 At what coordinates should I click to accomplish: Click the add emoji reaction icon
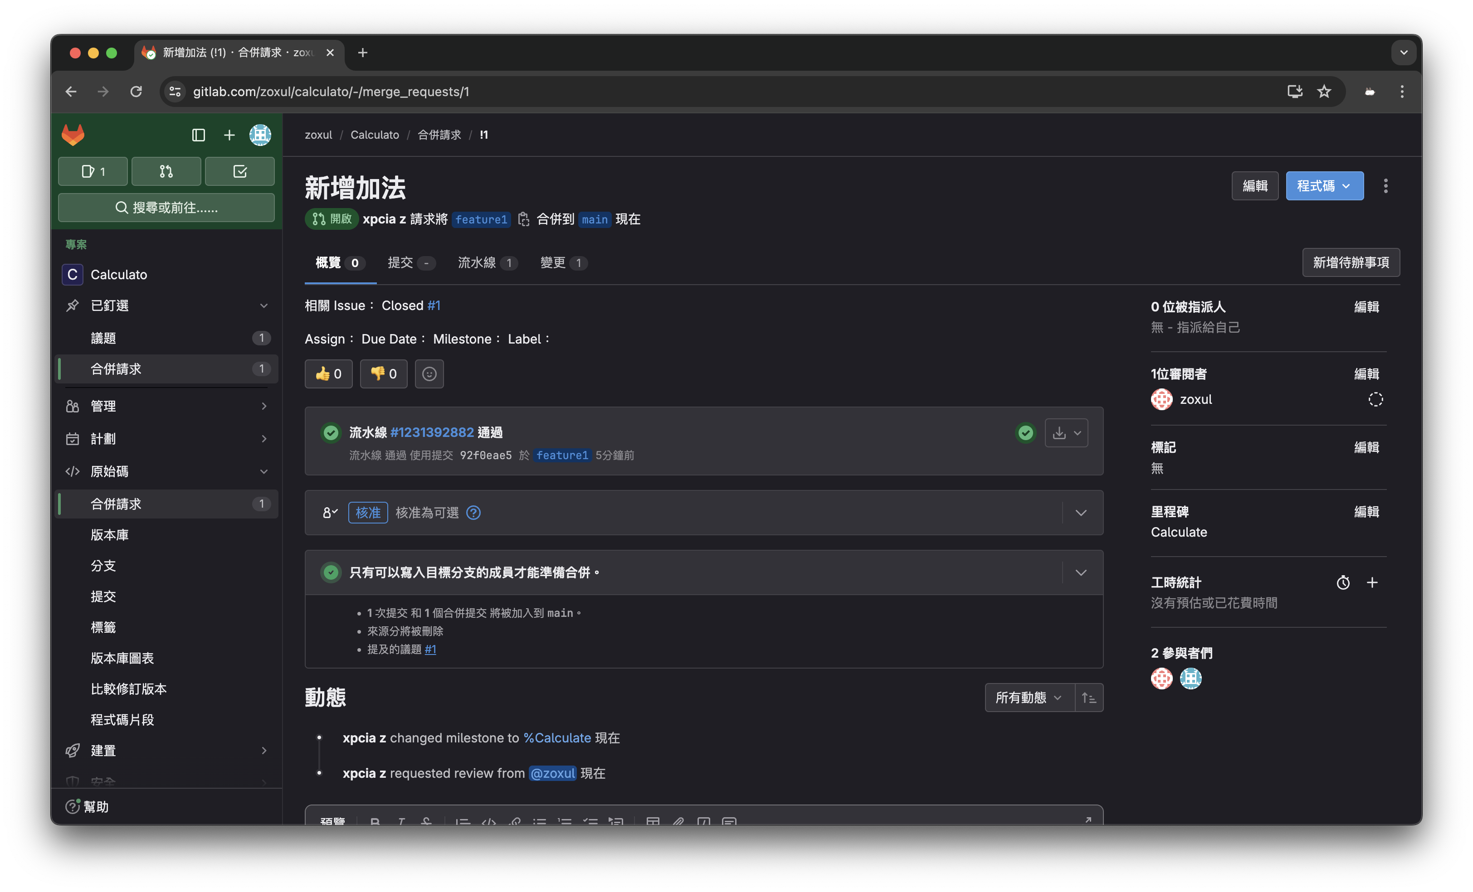[x=429, y=374]
